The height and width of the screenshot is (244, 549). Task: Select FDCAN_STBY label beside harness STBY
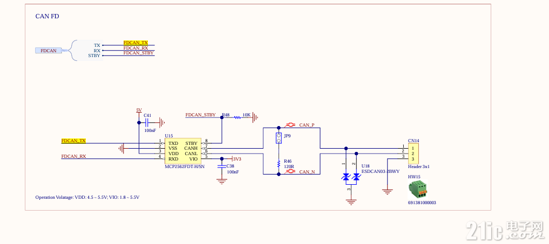(139, 53)
